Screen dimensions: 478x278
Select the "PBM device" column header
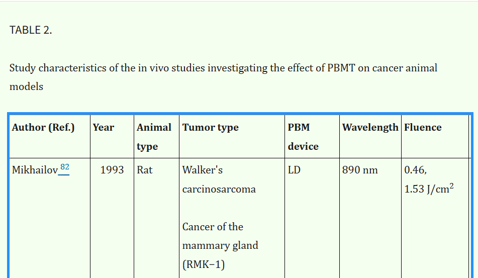tap(303, 137)
